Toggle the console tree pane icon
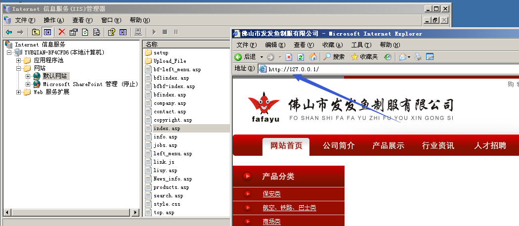The image size is (519, 226). [x=47, y=32]
